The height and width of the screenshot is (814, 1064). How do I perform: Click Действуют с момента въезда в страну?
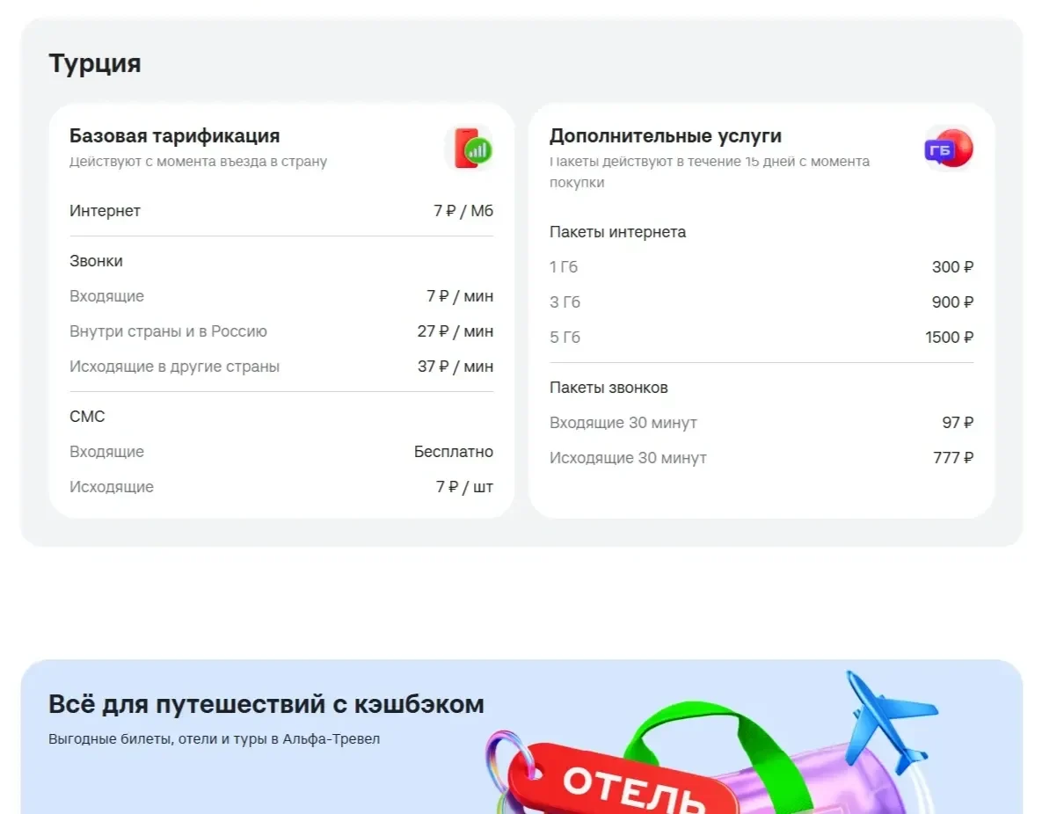coord(198,162)
